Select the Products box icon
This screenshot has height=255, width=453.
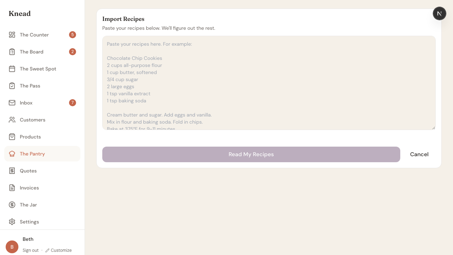(x=12, y=137)
